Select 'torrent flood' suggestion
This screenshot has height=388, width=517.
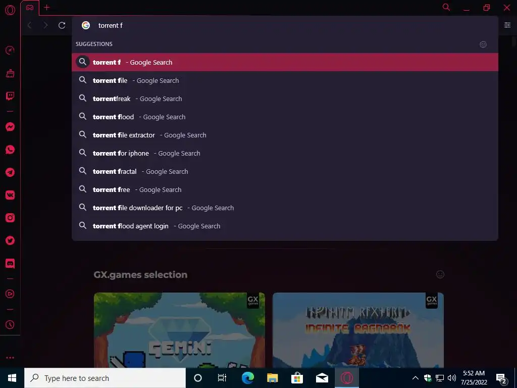(x=285, y=117)
